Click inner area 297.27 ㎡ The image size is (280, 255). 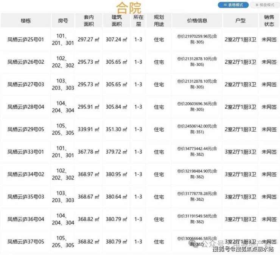click(x=89, y=40)
